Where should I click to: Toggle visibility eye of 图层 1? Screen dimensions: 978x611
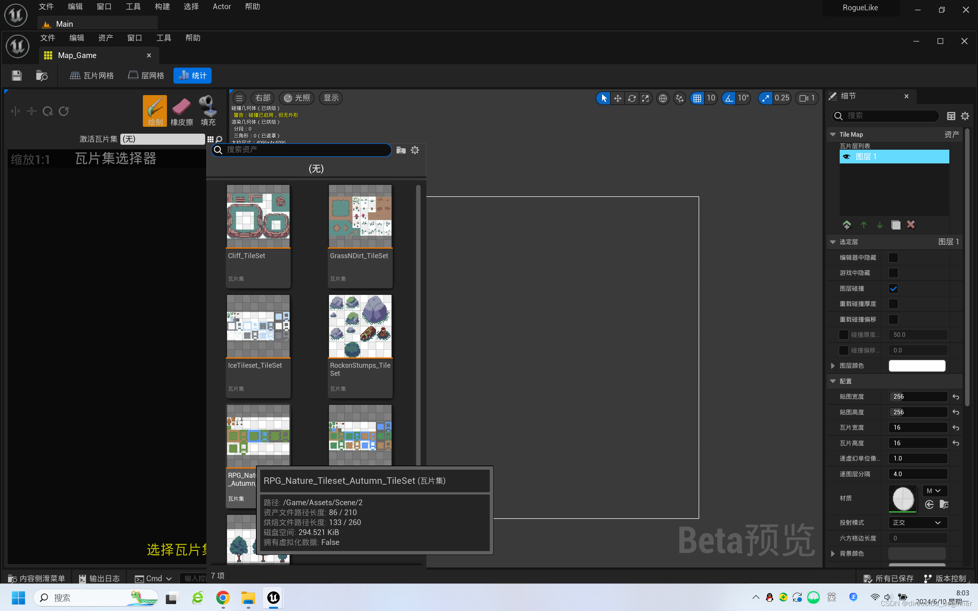point(847,157)
